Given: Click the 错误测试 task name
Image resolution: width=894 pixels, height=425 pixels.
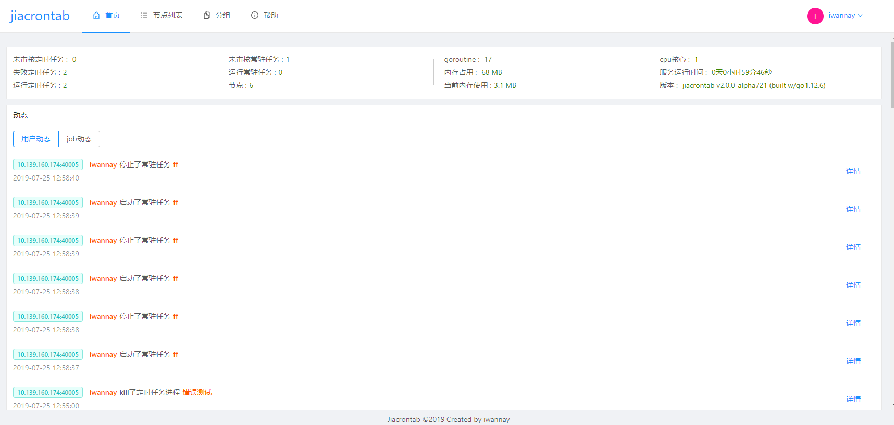Looking at the screenshot, I should click(x=197, y=392).
